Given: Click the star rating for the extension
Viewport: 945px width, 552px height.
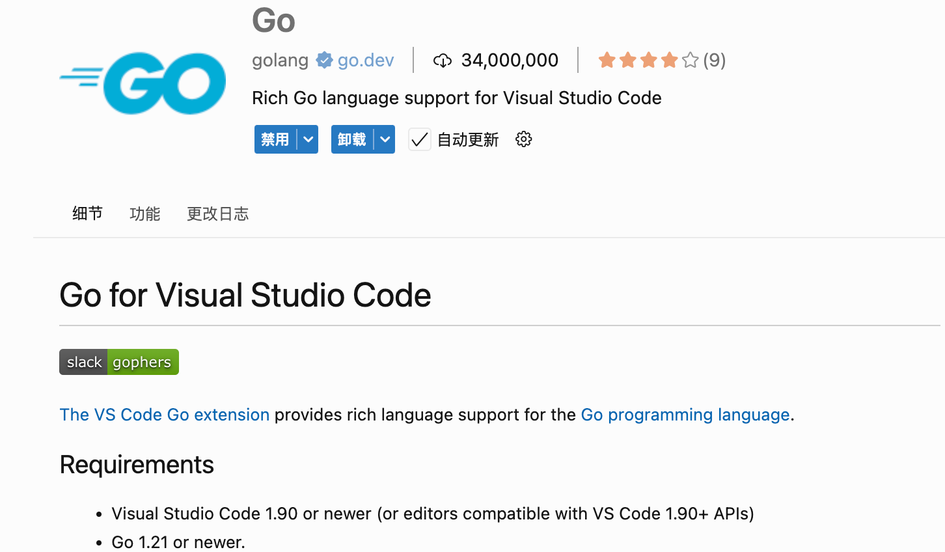Looking at the screenshot, I should tap(648, 60).
